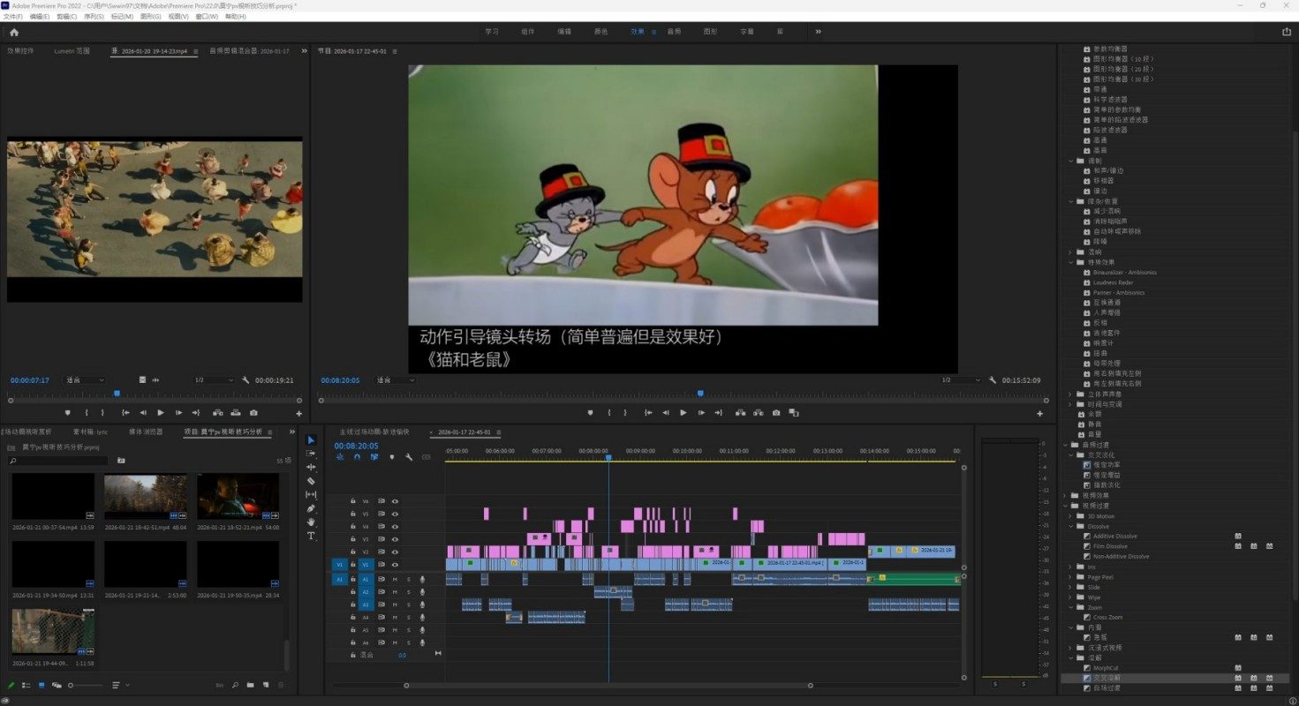Viewport: 1299px width, 706px height.
Task: Play the Program monitor sequence
Action: pyautogui.click(x=683, y=412)
